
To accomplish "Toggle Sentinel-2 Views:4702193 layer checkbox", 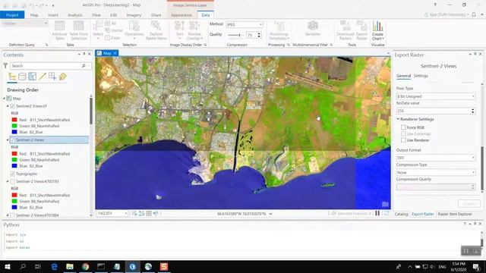I will [x=12, y=181].
